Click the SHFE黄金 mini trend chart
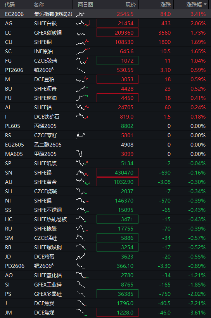This screenshot has width=211, height=318. (x=83, y=182)
